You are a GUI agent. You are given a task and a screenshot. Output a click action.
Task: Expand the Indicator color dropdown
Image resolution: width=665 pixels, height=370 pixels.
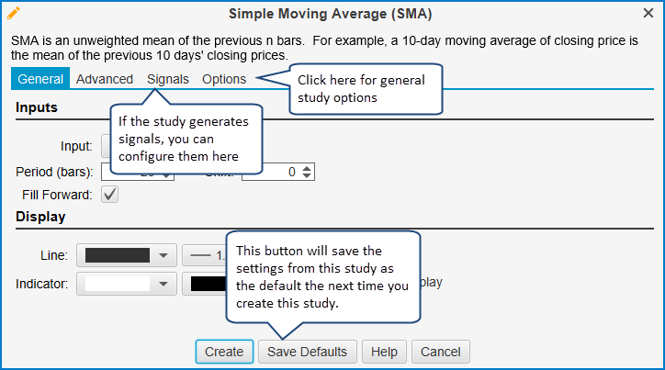point(163,284)
